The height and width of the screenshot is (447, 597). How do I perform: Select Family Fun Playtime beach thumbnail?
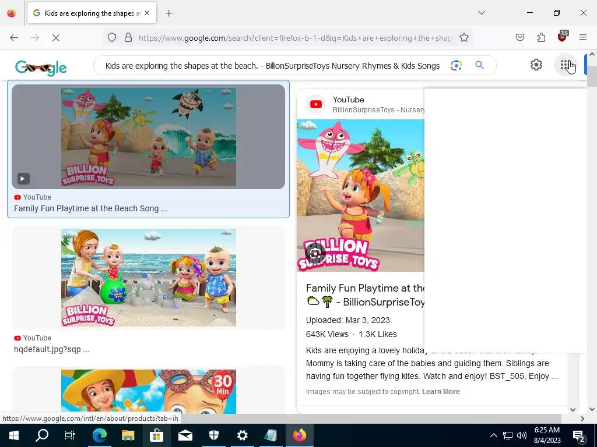pos(149,137)
